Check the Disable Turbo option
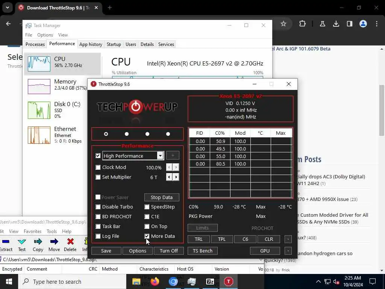The width and height of the screenshot is (385, 289). [98, 207]
